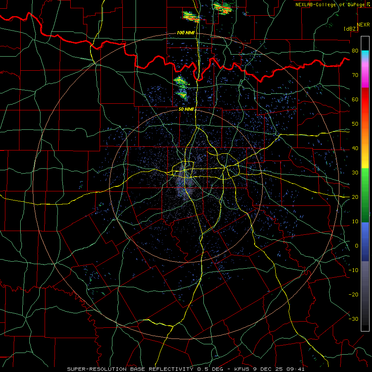Click the 50 NMI range ring label
Screen dimensions: 372x372
pos(186,110)
